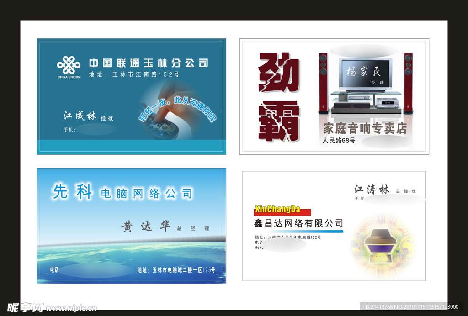The image size is (468, 316).
Task: Select the right red speaker tower
Action: pyautogui.click(x=408, y=84)
